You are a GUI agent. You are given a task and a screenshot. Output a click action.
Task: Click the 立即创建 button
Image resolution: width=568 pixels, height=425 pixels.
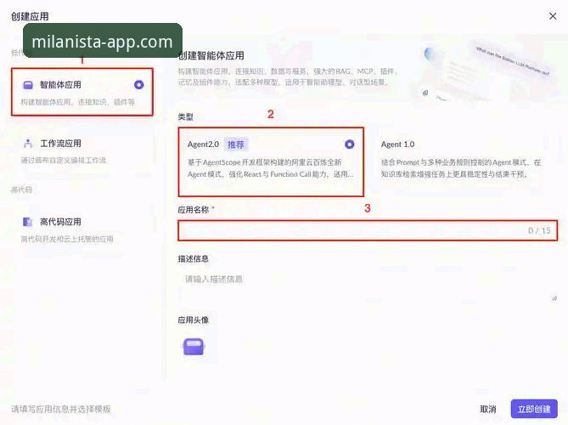point(534,409)
